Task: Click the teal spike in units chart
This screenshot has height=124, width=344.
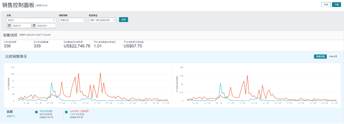Action: tap(52, 83)
